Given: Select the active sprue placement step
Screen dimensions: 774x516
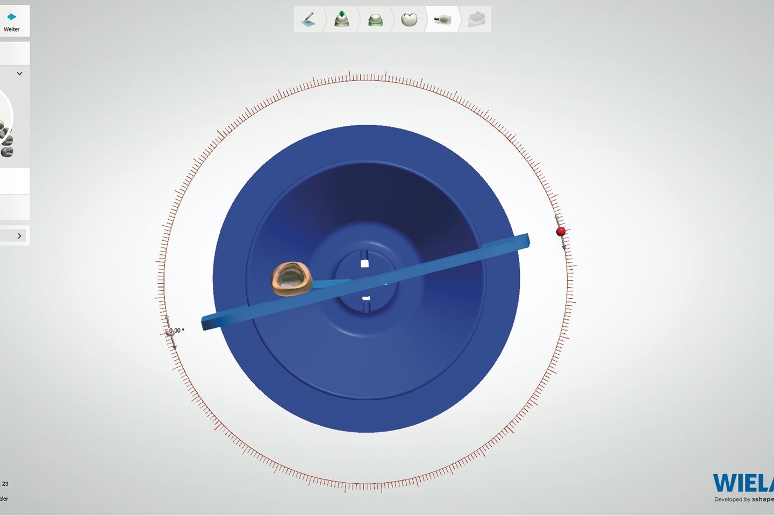Looking at the screenshot, I should point(442,20).
